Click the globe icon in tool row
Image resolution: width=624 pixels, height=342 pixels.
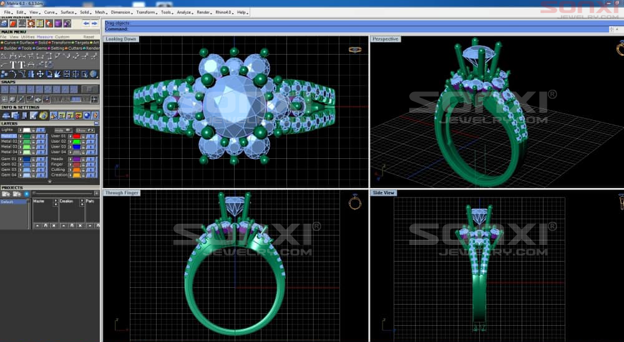[94, 74]
